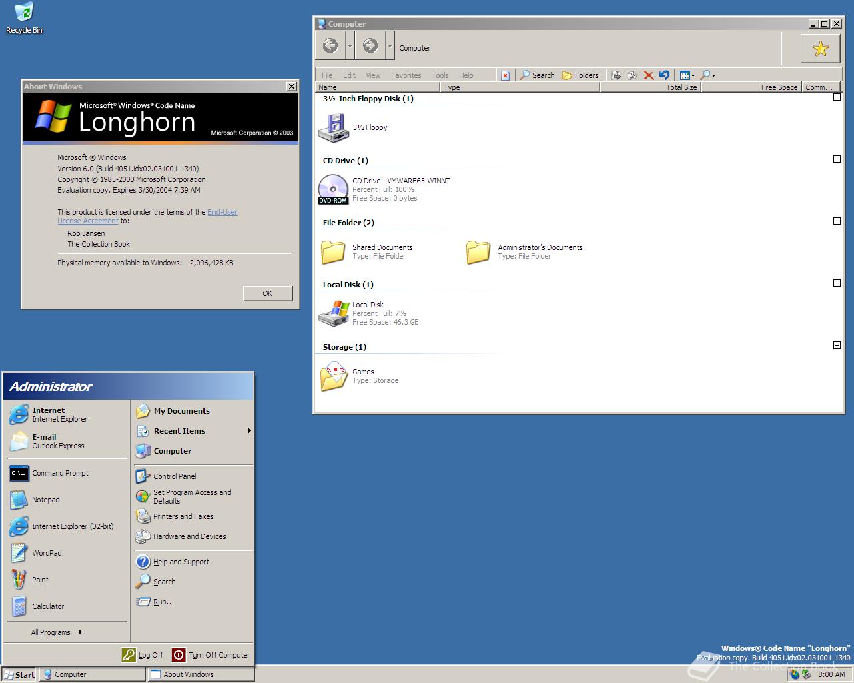854x683 pixels.
Task: Launch Paint from Start menu
Action: pyautogui.click(x=67, y=580)
